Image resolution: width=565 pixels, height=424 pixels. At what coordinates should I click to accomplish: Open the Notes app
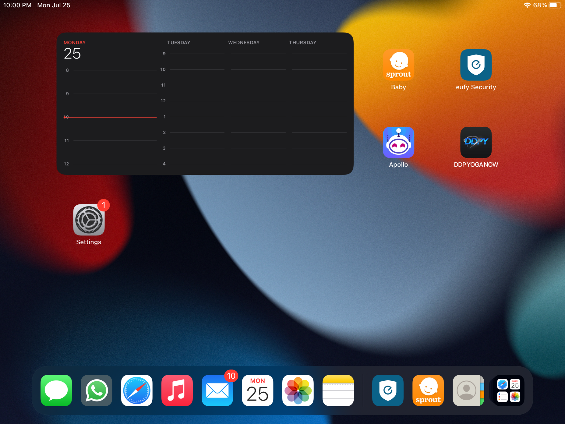tap(338, 390)
